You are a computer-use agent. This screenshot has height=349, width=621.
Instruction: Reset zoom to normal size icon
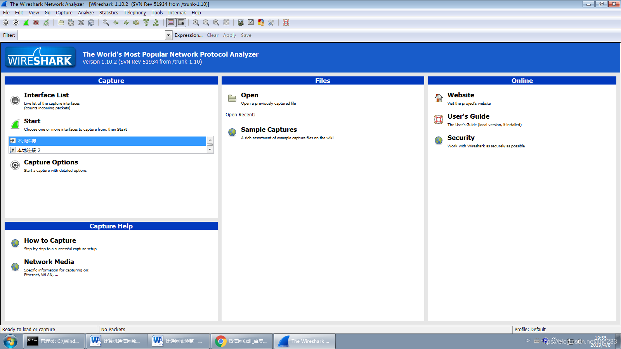point(216,22)
